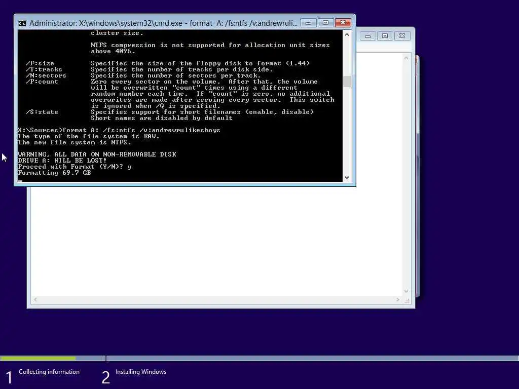Click the 'Installing Windows' step label

coord(141,372)
